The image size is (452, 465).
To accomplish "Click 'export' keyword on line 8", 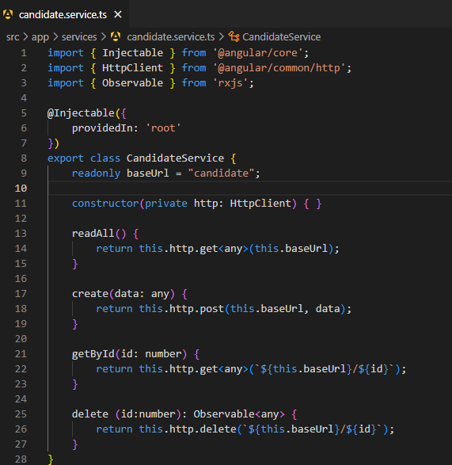I will (66, 158).
